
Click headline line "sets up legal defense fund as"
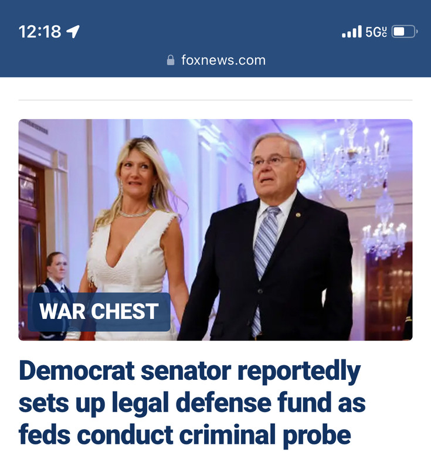tap(192, 403)
